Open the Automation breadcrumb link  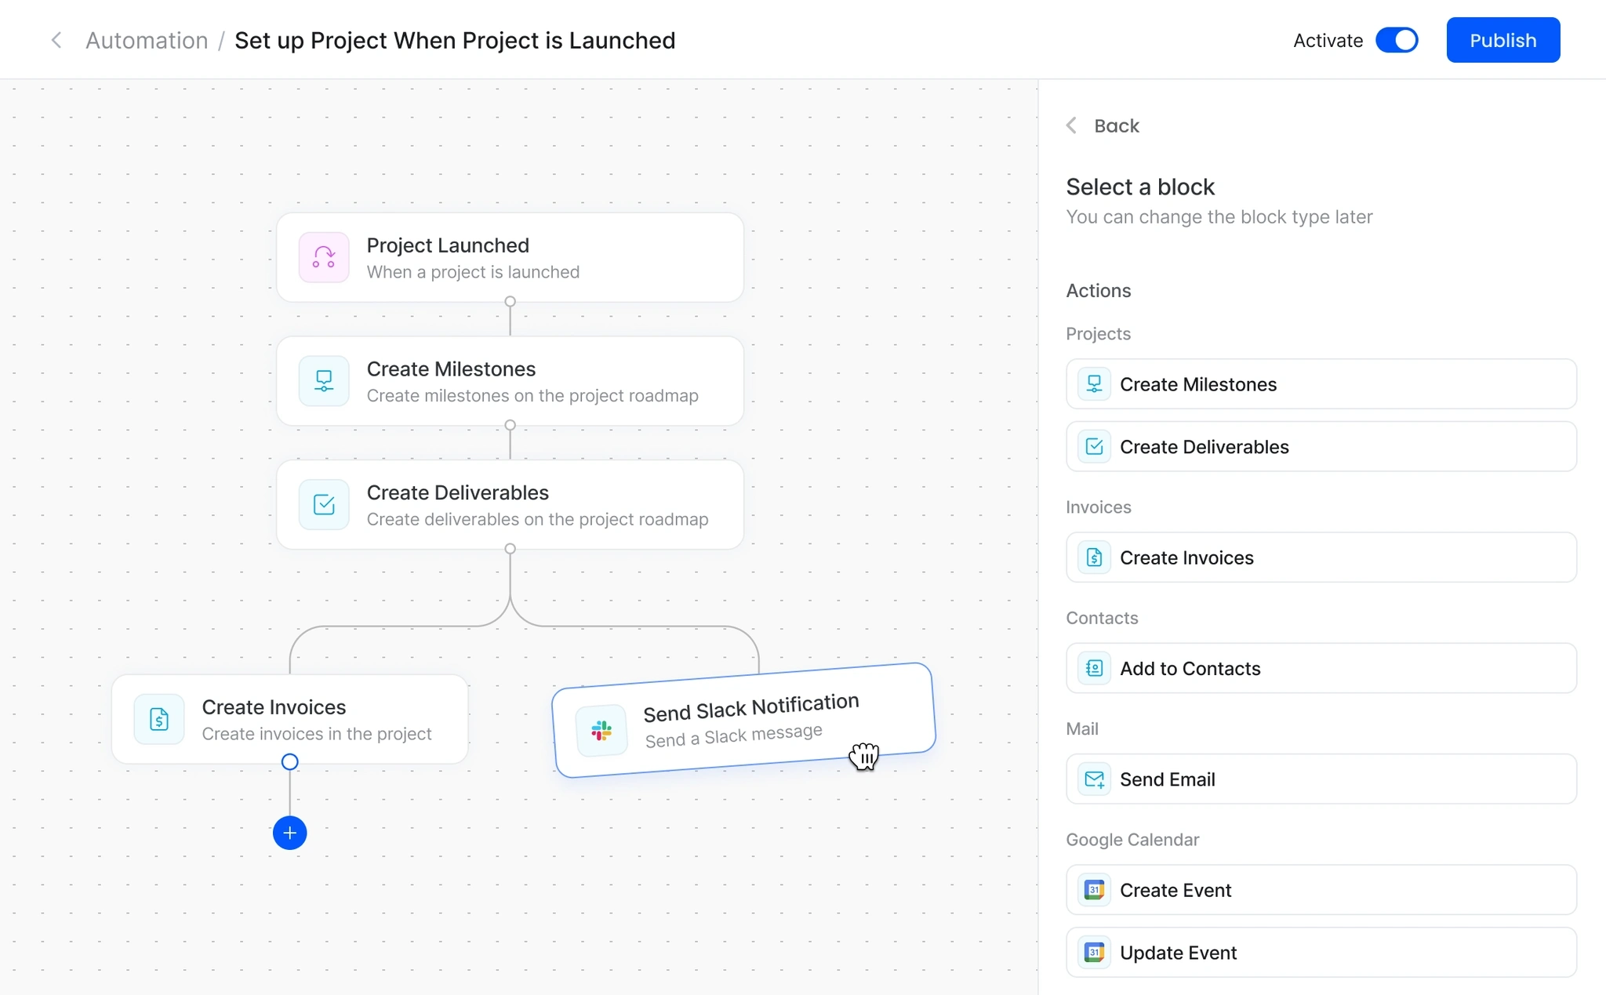pyautogui.click(x=147, y=40)
